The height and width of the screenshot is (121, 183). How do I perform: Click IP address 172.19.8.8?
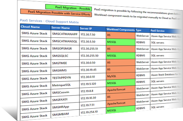(87, 91)
